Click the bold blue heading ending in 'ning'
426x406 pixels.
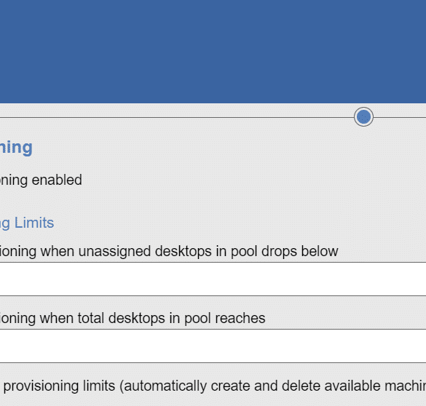pyautogui.click(x=16, y=148)
